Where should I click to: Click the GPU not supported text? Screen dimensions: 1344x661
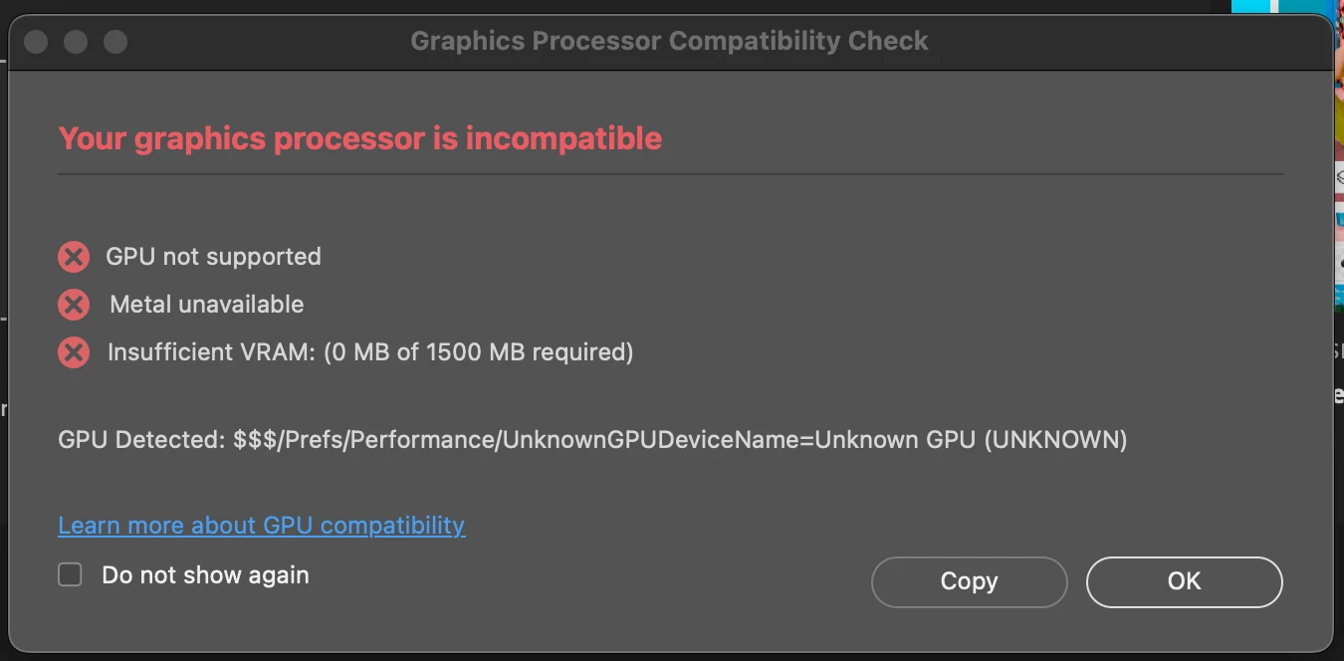coord(213,257)
